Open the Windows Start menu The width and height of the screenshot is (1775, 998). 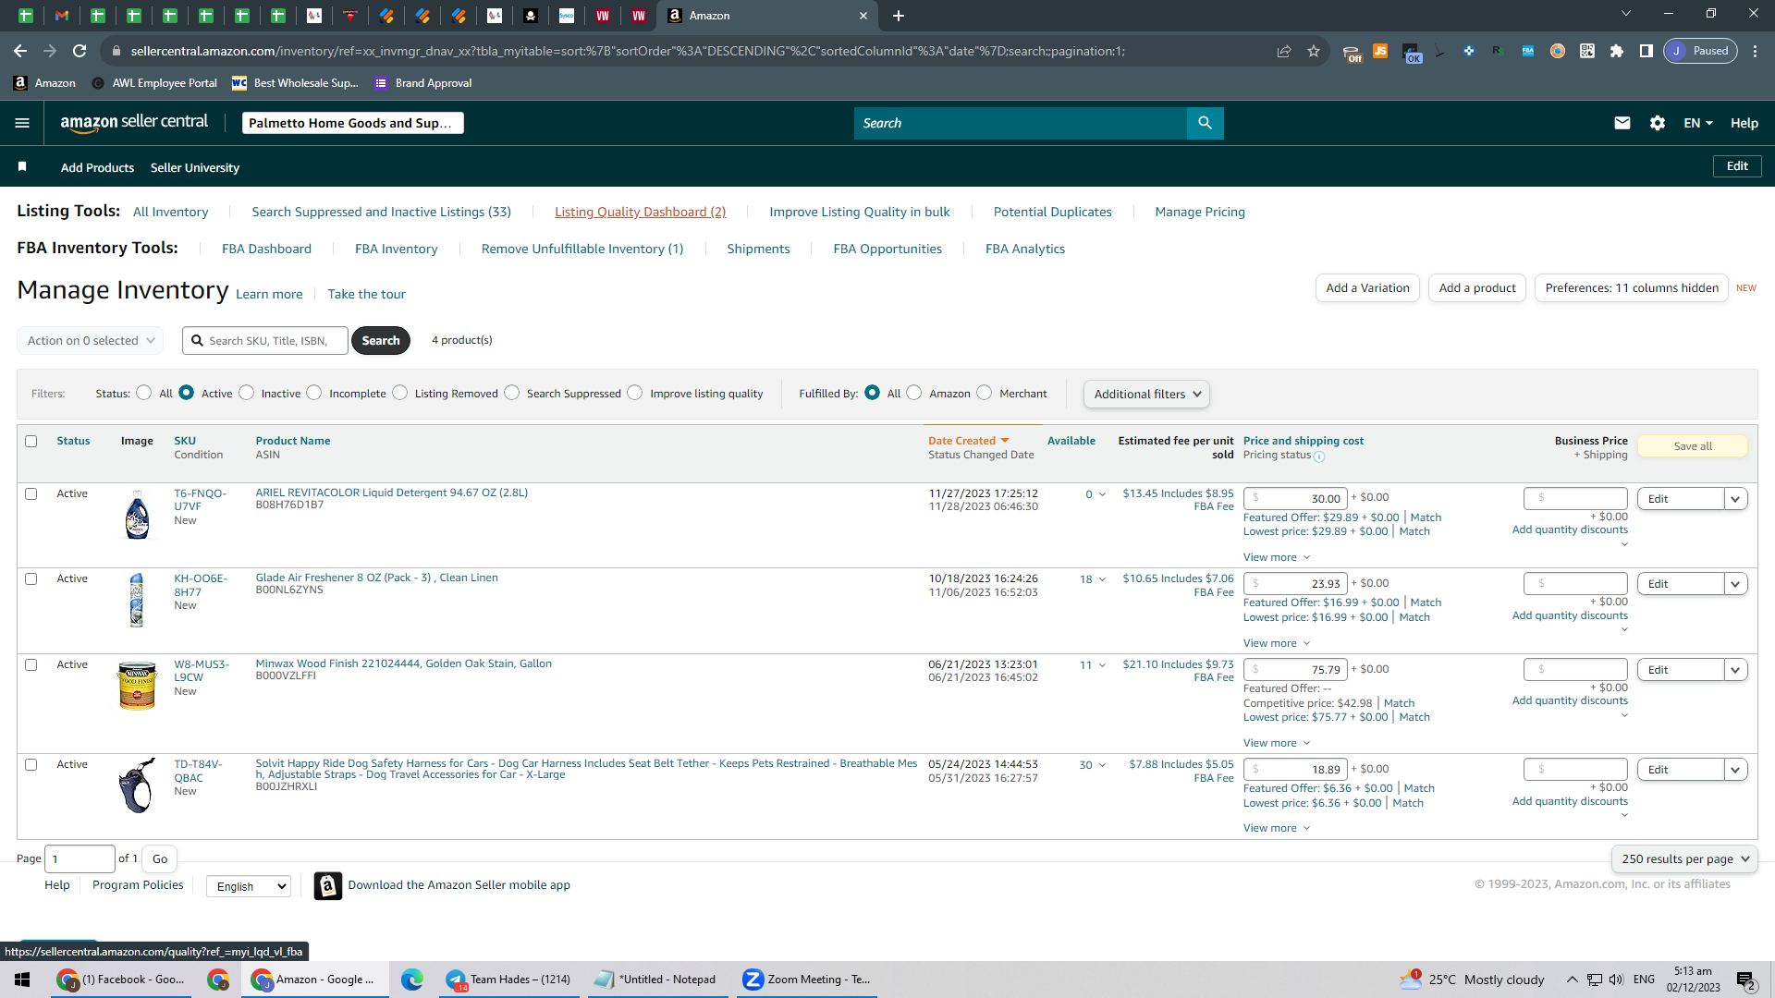pyautogui.click(x=22, y=980)
